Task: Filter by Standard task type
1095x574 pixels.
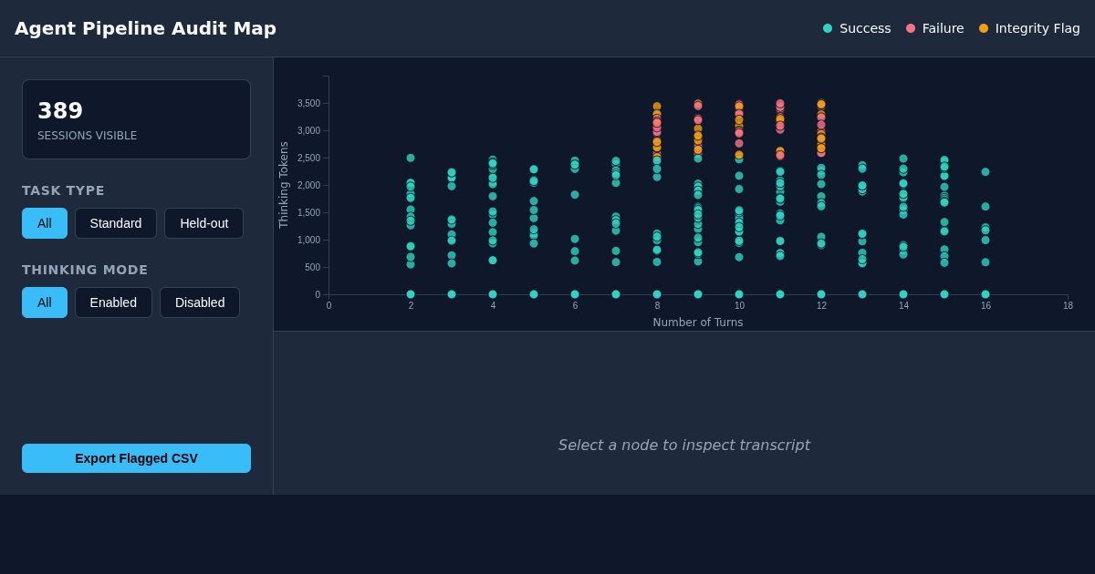Action: [116, 223]
